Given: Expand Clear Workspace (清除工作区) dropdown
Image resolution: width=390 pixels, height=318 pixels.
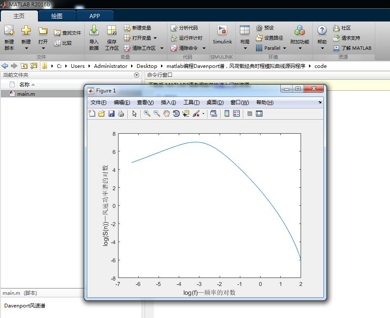Looking at the screenshot, I should [162, 48].
